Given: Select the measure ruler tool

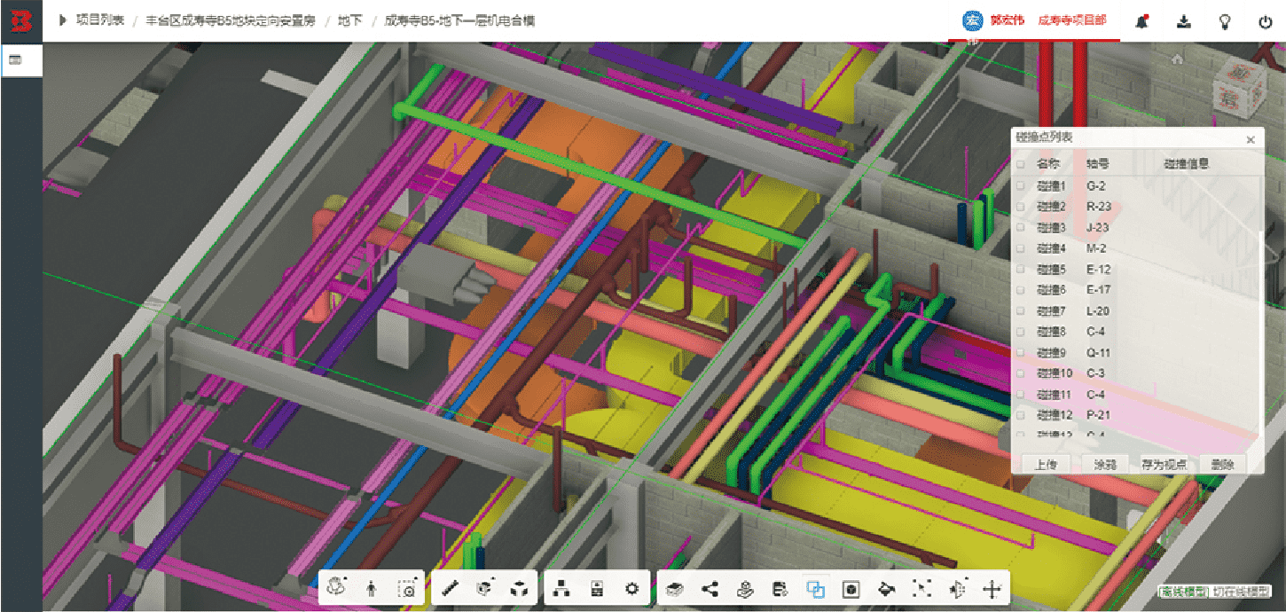Looking at the screenshot, I should (x=451, y=588).
